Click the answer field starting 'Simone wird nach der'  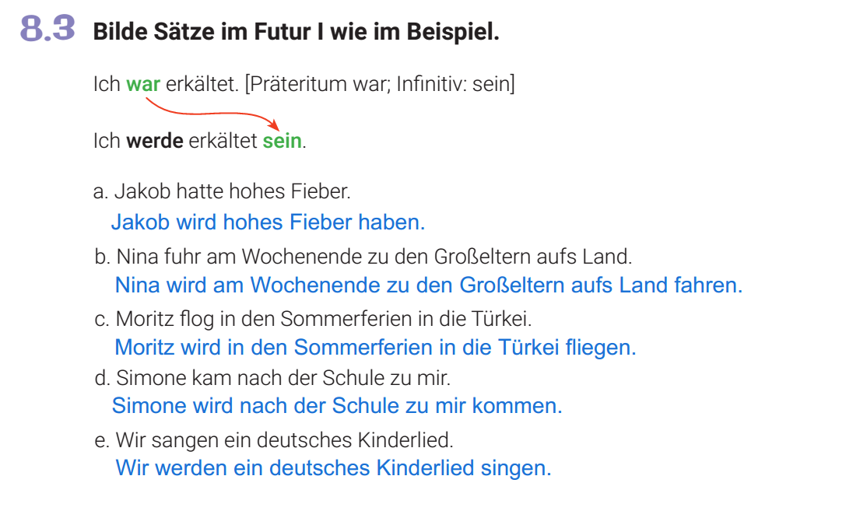[336, 406]
